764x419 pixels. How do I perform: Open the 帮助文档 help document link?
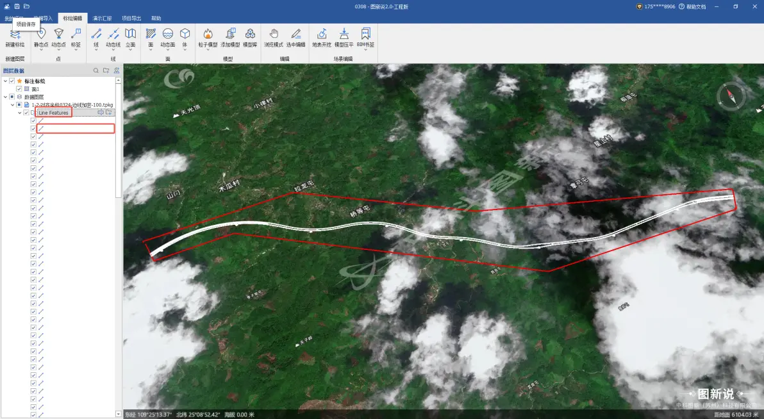692,7
